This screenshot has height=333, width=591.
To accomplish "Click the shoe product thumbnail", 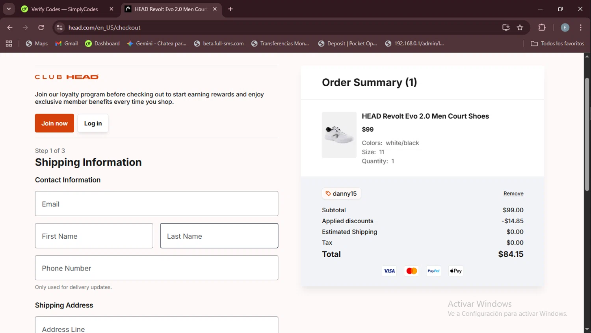I will click(339, 135).
